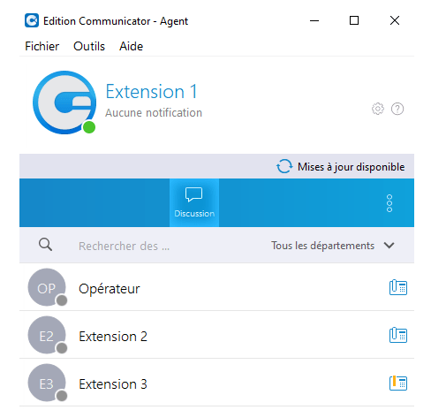This screenshot has height=410, width=431.
Task: Open the Aide menu
Action: (x=131, y=46)
